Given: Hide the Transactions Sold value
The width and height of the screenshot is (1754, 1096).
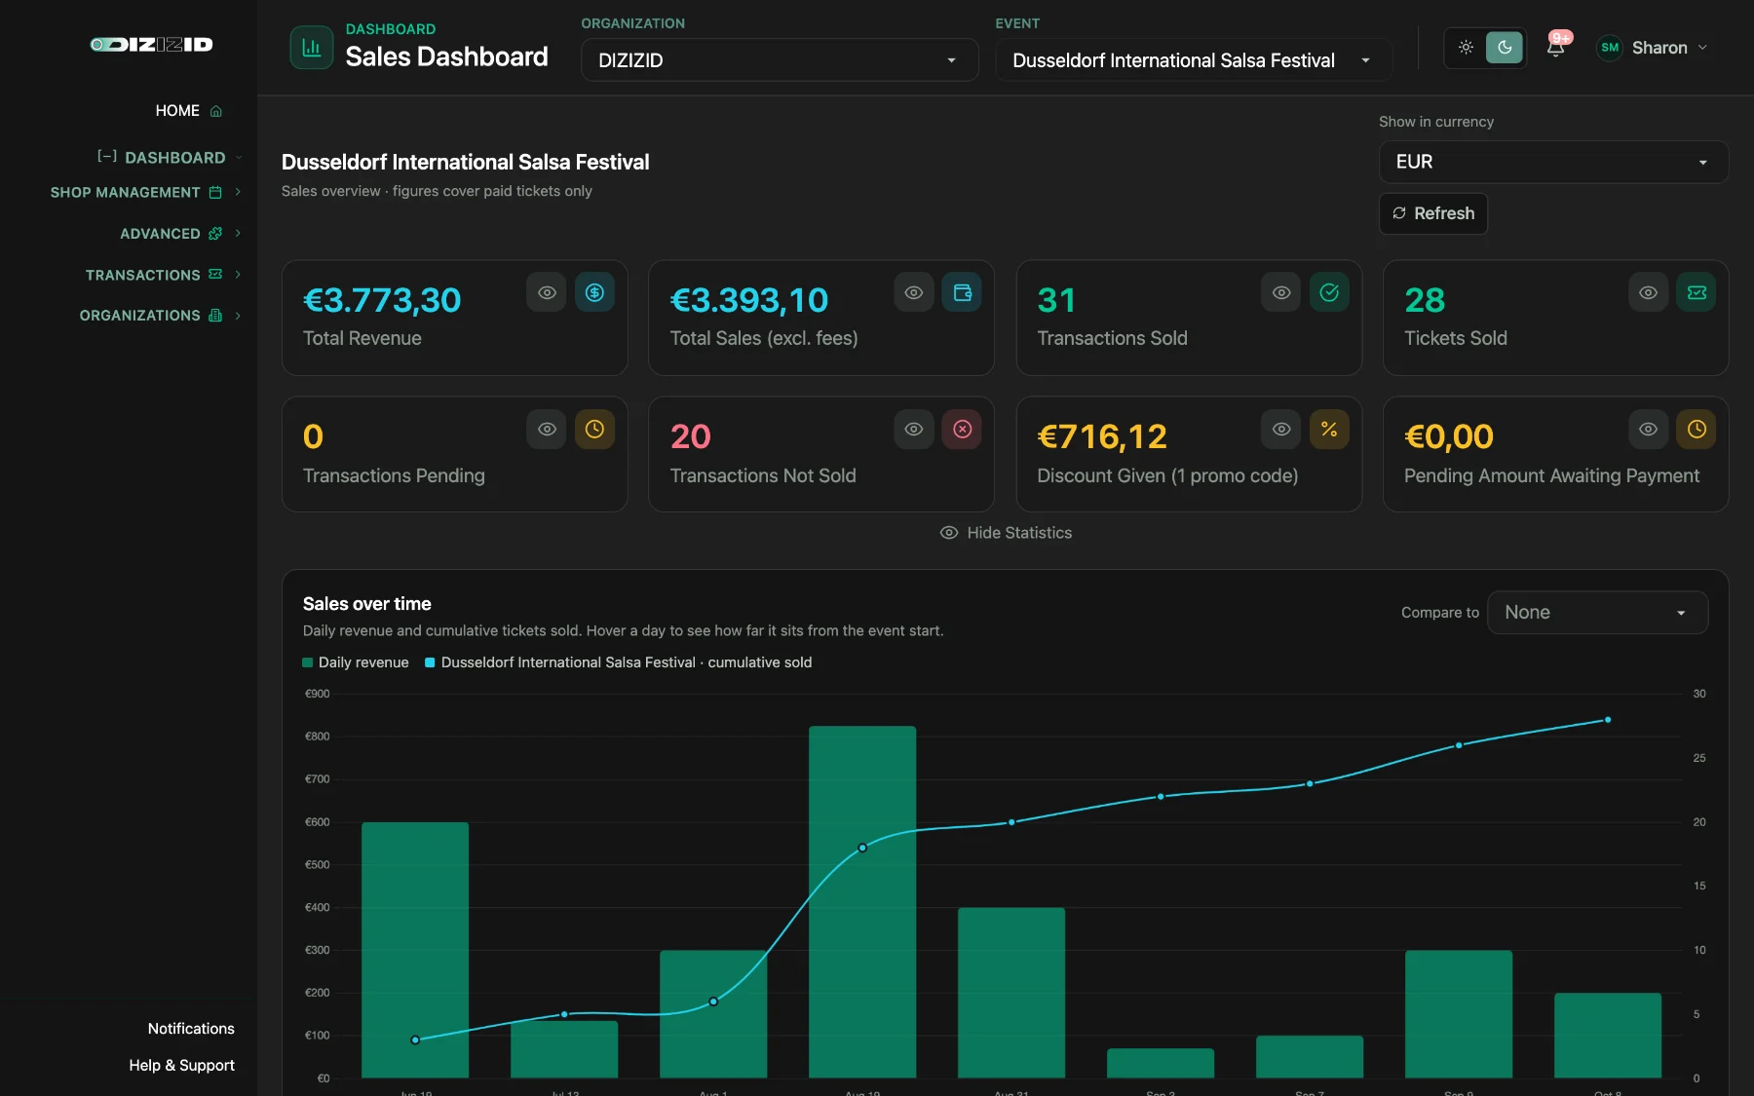Looking at the screenshot, I should pyautogui.click(x=1281, y=292).
